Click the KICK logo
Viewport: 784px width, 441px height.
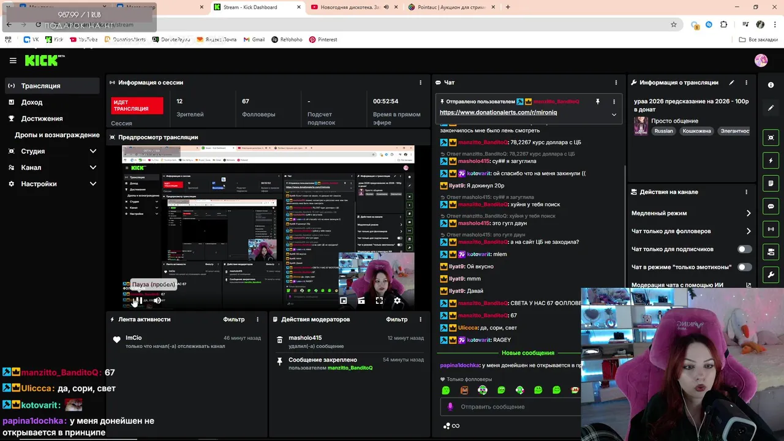[44, 60]
